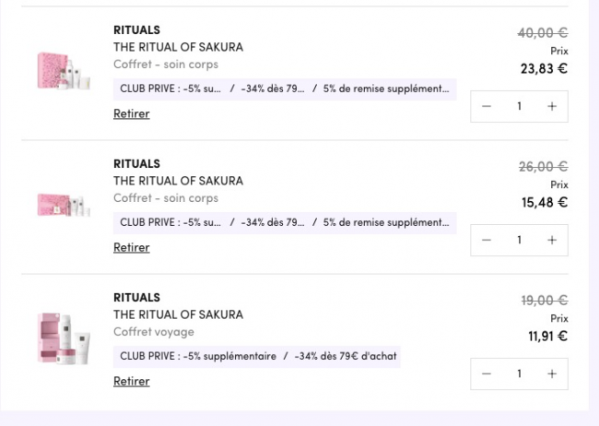Decrease quantity of Sakura Coffret voyage

pyautogui.click(x=487, y=373)
